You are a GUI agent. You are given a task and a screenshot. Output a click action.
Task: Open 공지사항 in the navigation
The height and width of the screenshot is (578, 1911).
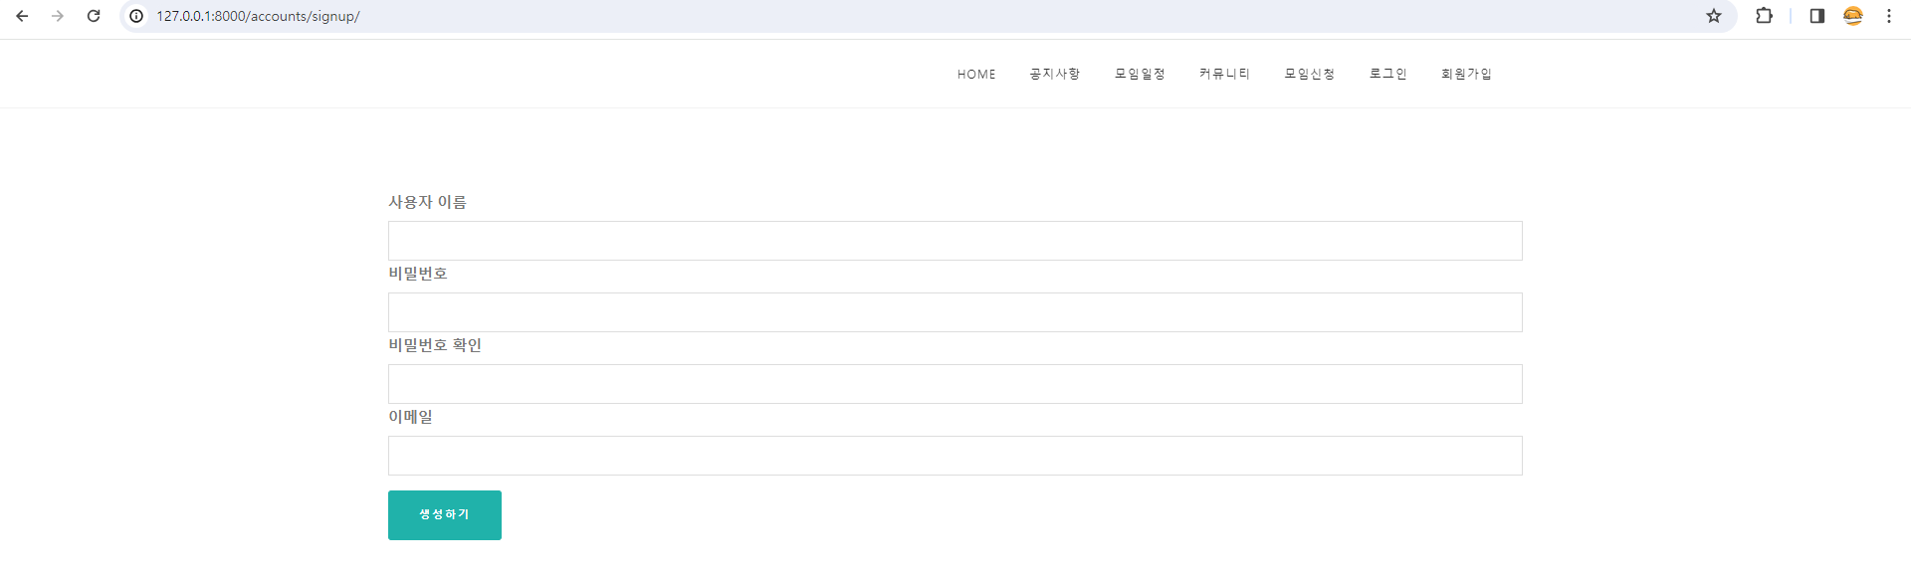point(1054,74)
